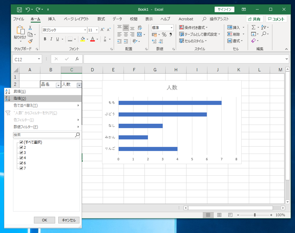Viewport: 295px width, 233px height.
Task: Click the Redo arrow icon
Action: [x=38, y=9]
